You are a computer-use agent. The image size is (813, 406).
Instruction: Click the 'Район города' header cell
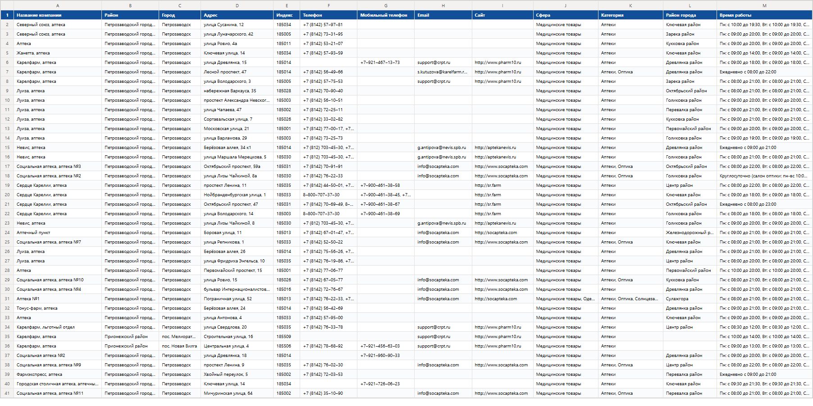[690, 15]
